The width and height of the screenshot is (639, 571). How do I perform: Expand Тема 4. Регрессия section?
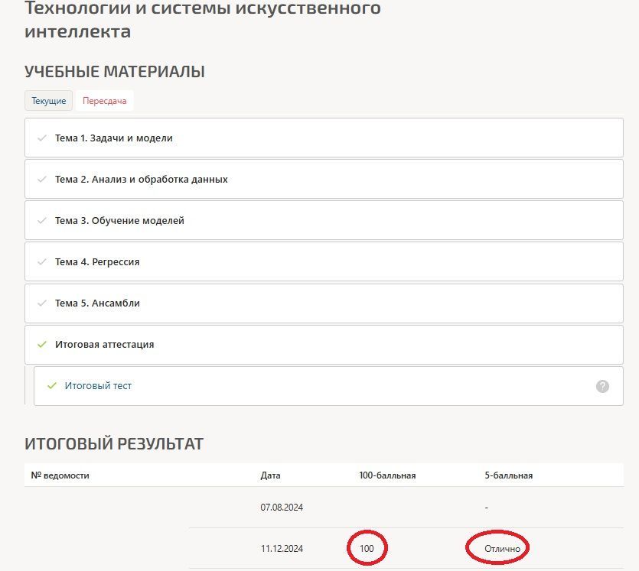[x=324, y=261]
